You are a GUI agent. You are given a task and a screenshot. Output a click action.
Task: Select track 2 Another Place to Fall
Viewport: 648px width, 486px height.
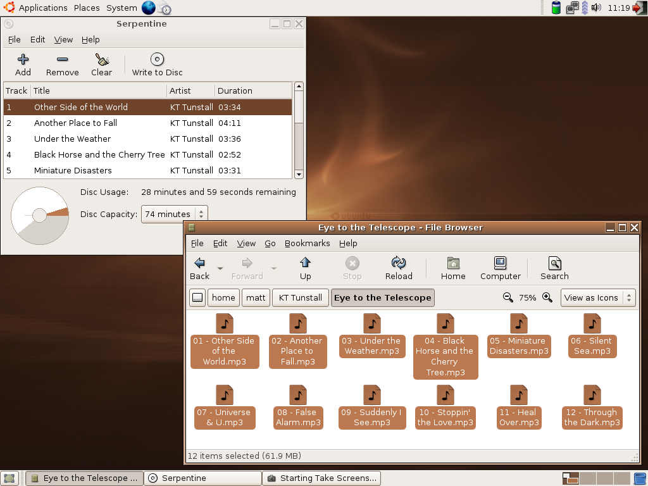coord(147,123)
